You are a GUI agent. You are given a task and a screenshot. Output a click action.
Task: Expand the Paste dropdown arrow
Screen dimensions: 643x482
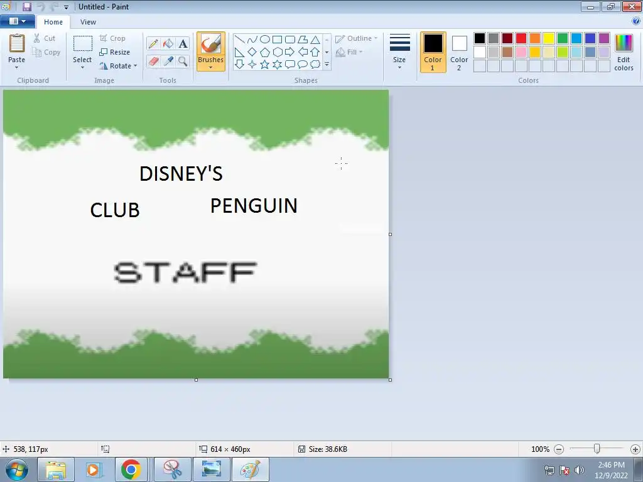16,68
